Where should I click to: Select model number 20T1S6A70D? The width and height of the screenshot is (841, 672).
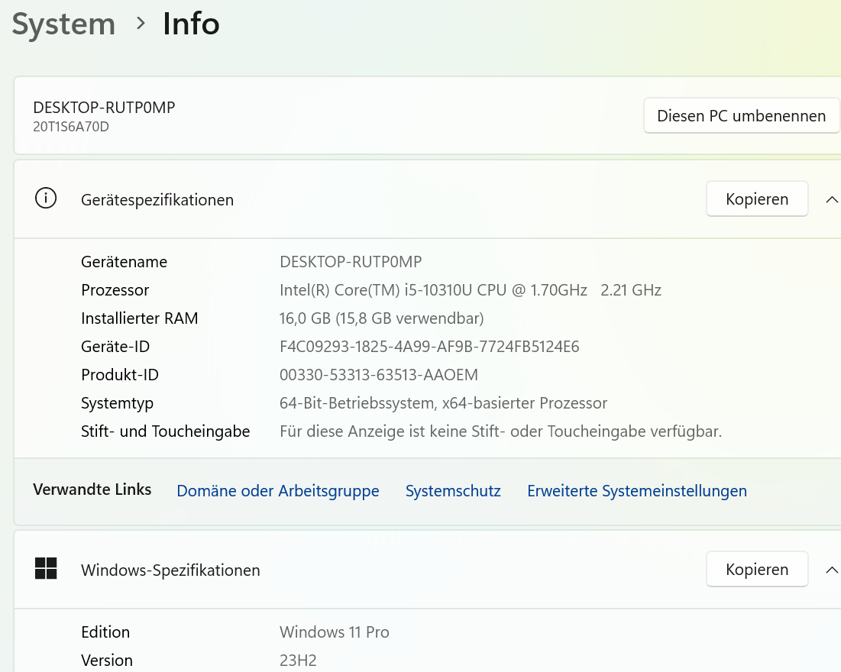point(71,127)
